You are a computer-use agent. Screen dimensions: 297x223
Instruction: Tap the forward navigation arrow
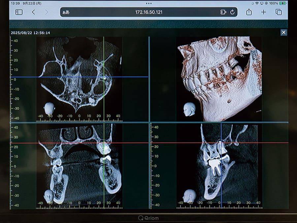[47, 12]
